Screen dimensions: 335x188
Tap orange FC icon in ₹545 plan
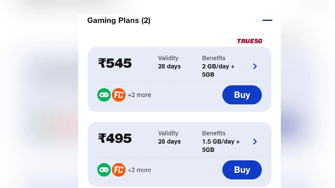119,95
